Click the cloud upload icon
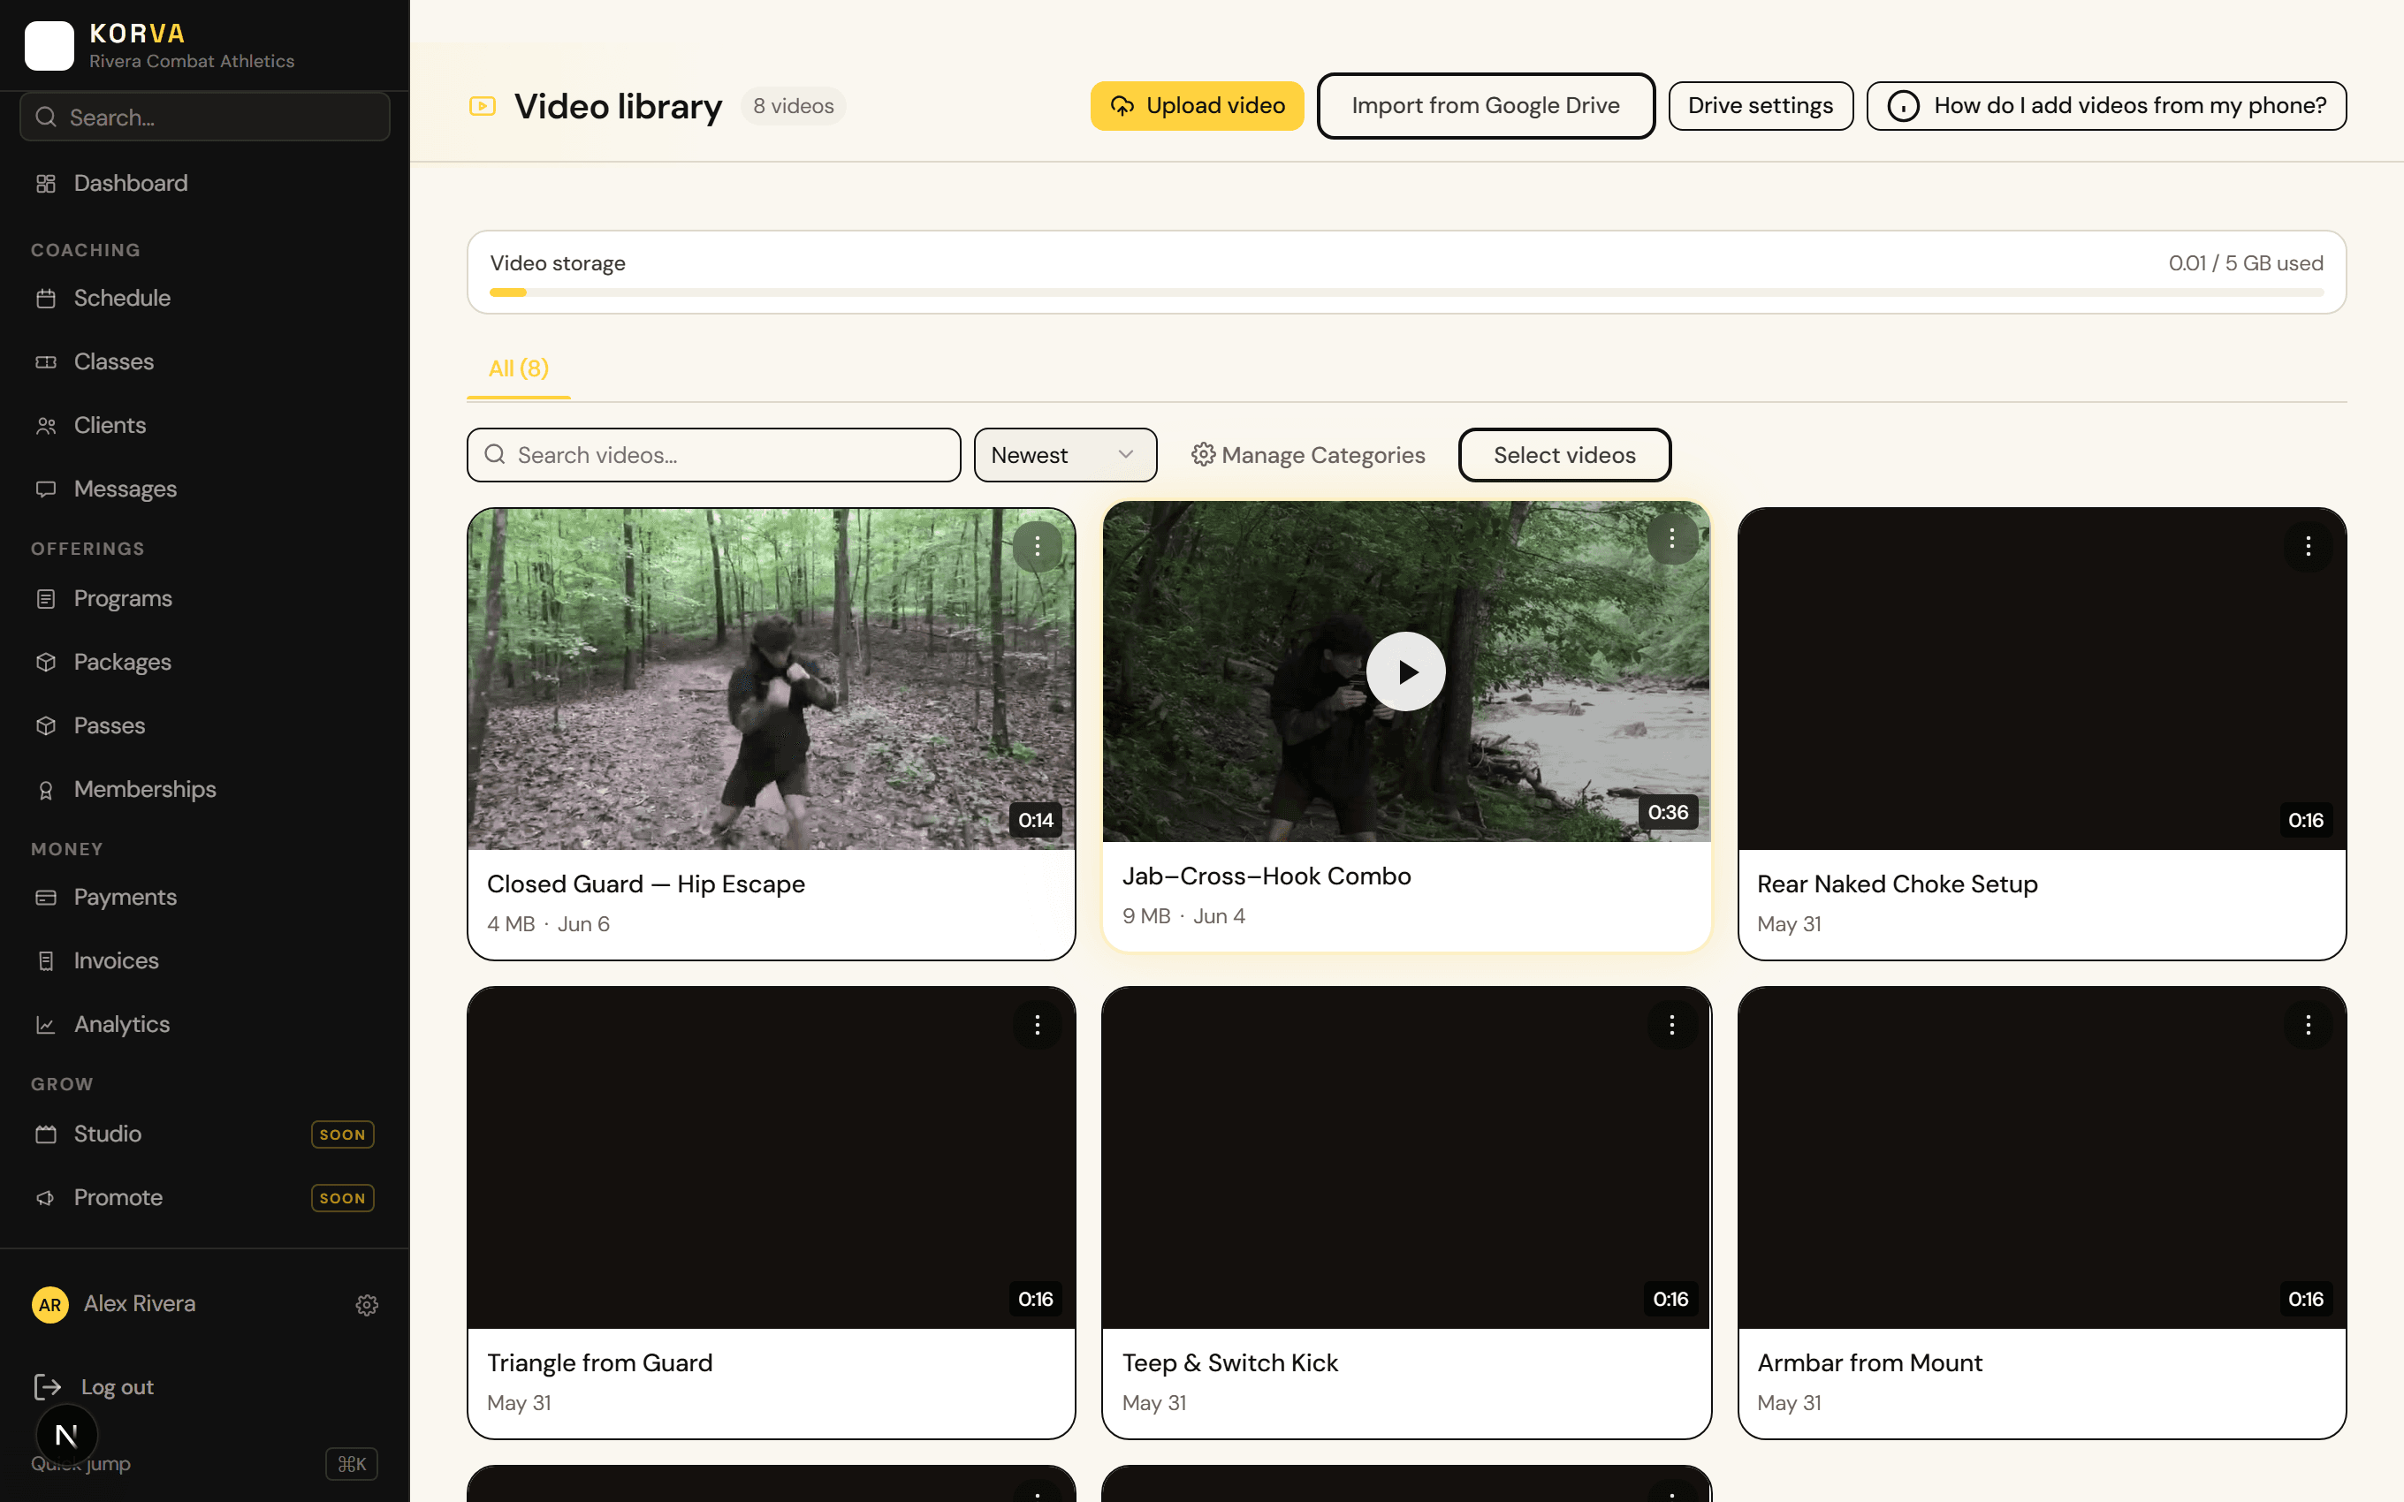 tap(1122, 105)
